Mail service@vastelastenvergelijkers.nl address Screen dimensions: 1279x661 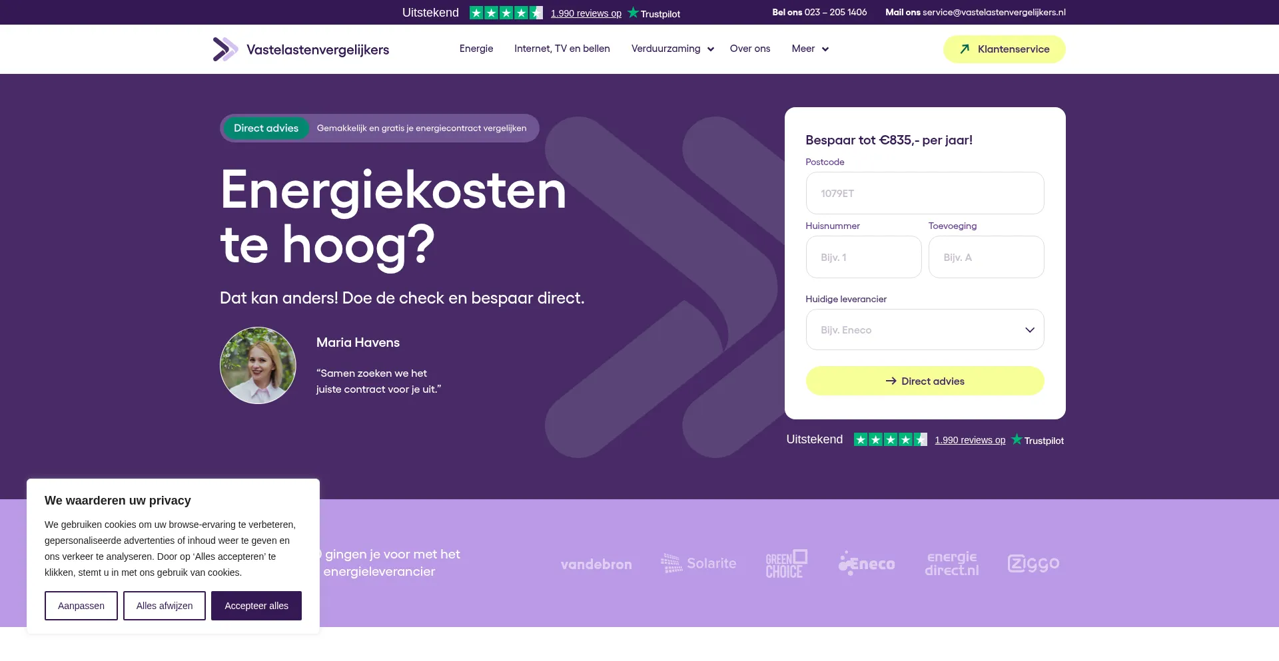[994, 12]
